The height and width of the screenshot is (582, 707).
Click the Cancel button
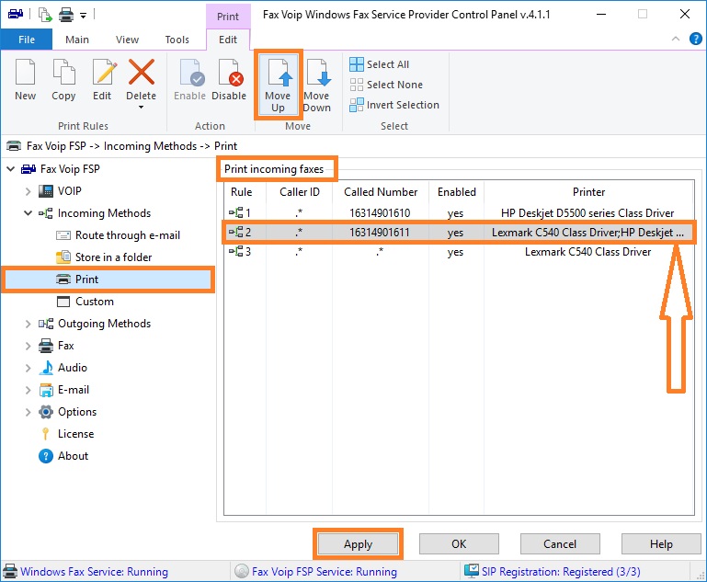tap(560, 544)
